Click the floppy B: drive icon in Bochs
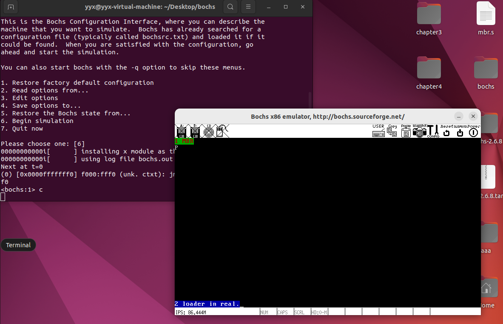This screenshot has width=503, height=324. [x=195, y=131]
